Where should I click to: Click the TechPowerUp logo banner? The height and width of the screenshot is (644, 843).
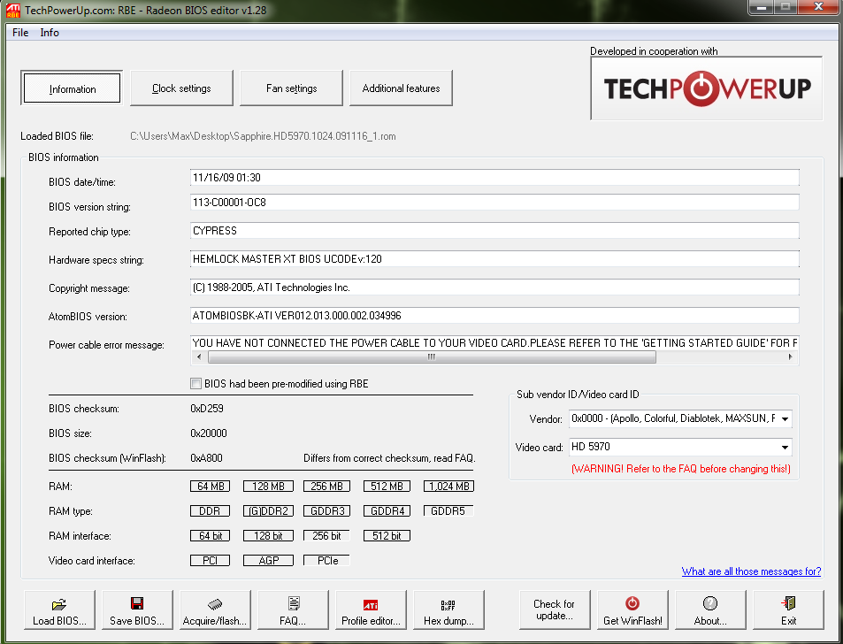click(707, 88)
